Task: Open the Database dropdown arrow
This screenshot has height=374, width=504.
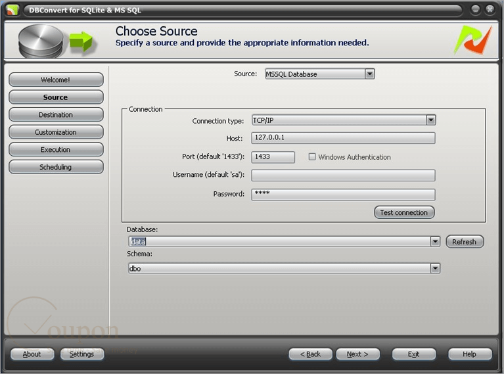Action: click(435, 241)
